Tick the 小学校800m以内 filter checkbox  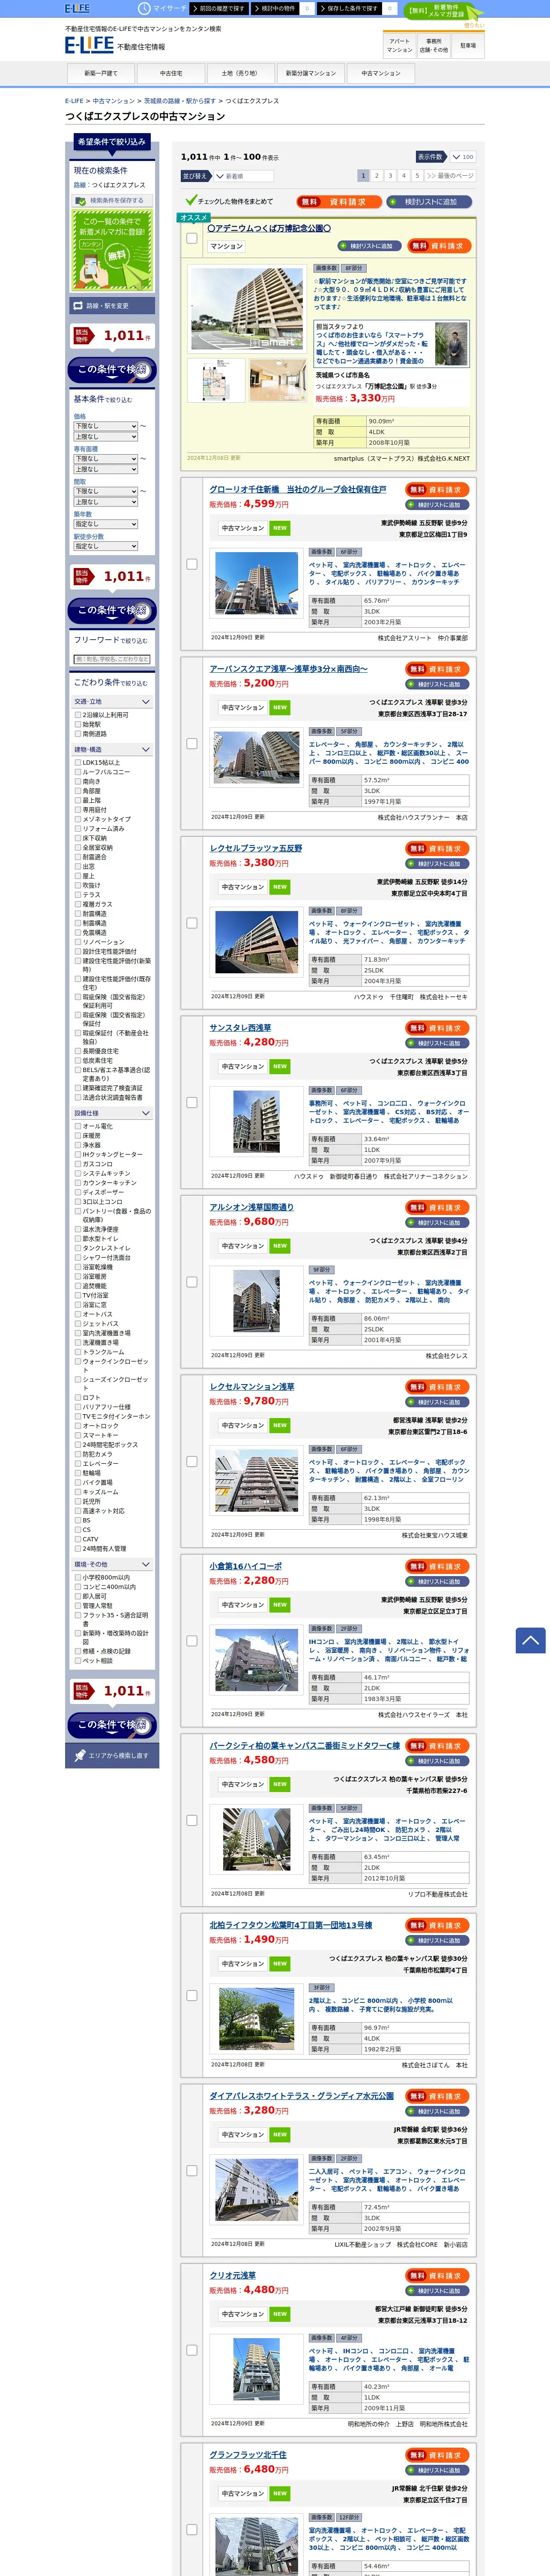(78, 1577)
